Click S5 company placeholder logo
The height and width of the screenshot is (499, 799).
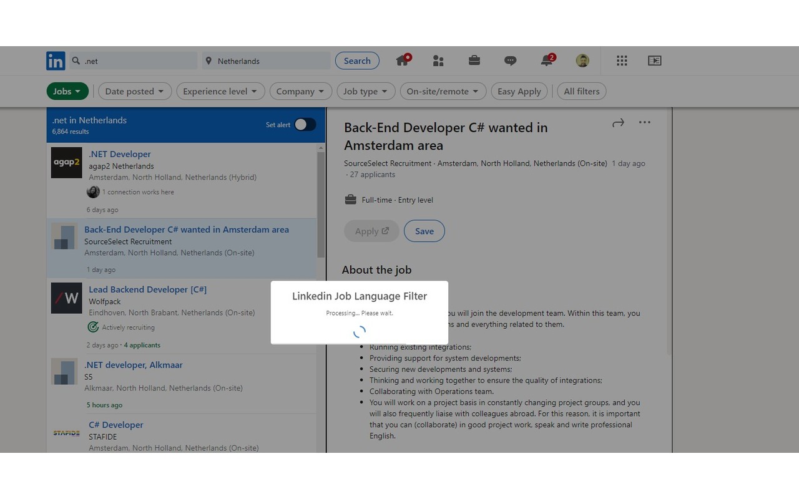pos(64,372)
